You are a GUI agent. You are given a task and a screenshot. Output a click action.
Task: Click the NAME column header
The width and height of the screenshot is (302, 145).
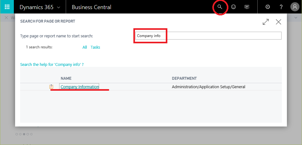[x=66, y=78]
